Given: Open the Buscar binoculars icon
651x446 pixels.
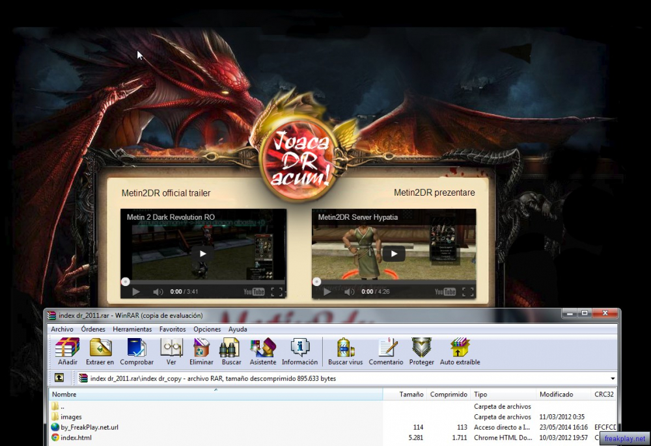Looking at the screenshot, I should (231, 350).
